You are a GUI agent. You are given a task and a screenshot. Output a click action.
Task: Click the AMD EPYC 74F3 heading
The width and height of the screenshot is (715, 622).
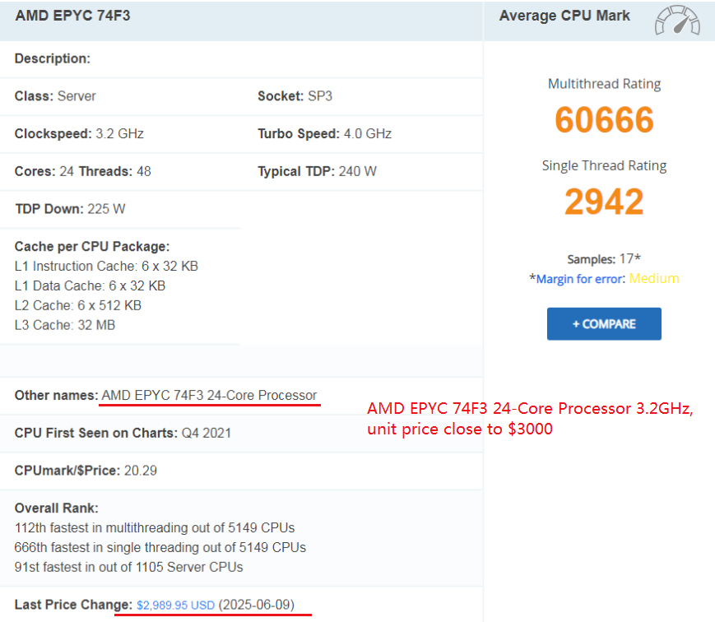pos(73,16)
